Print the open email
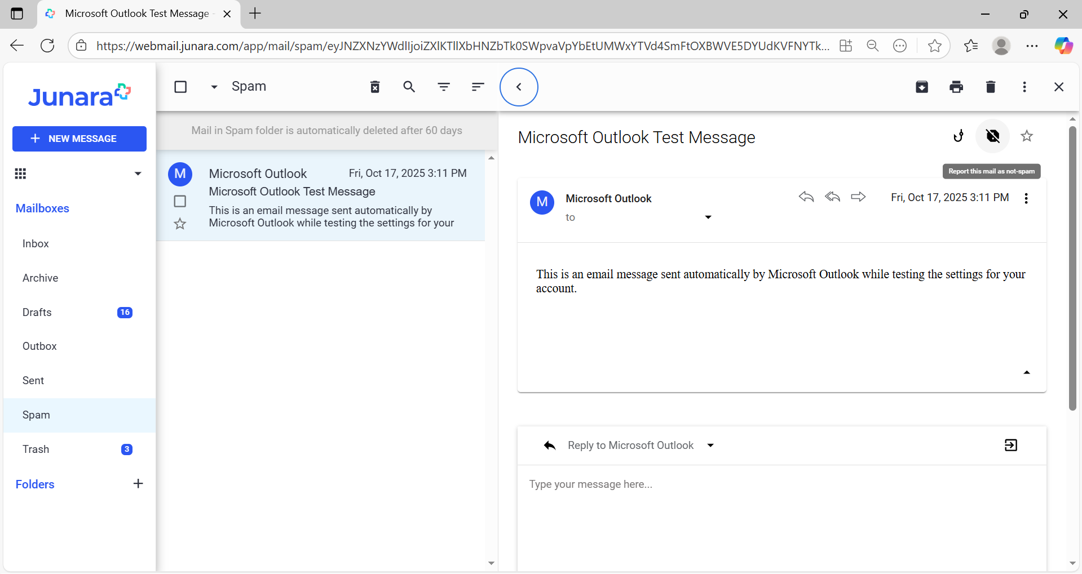 [956, 87]
